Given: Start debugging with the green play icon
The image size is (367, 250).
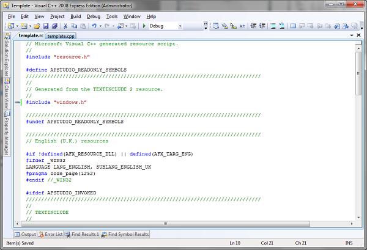Looking at the screenshot, I should 144,26.
